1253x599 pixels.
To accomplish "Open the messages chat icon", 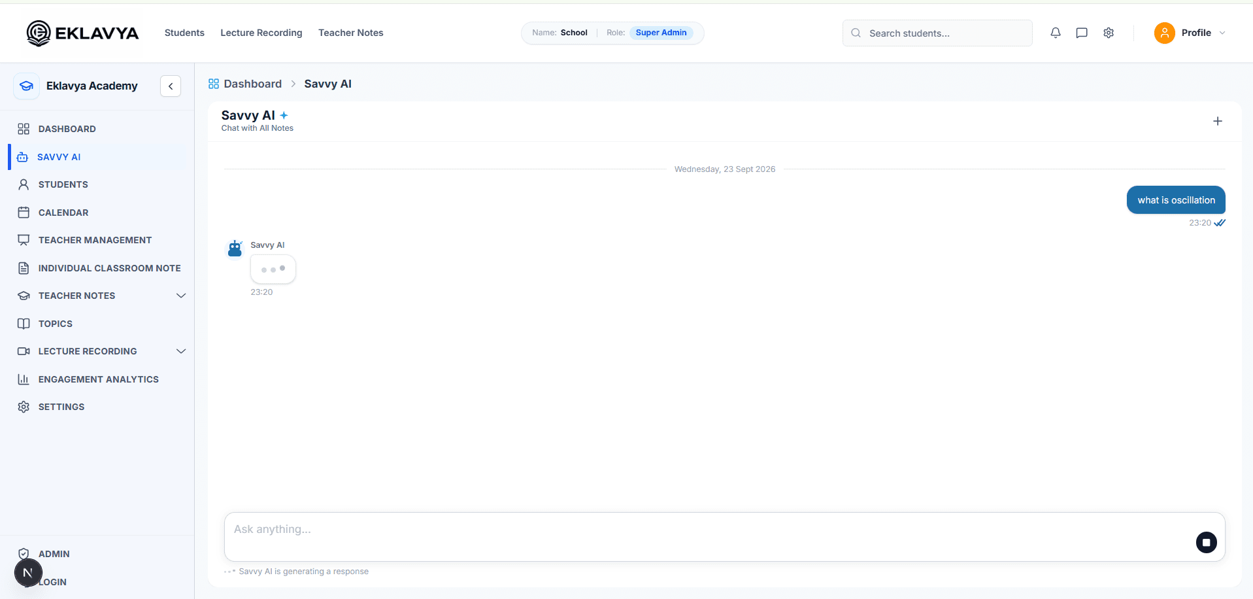I will [x=1082, y=33].
